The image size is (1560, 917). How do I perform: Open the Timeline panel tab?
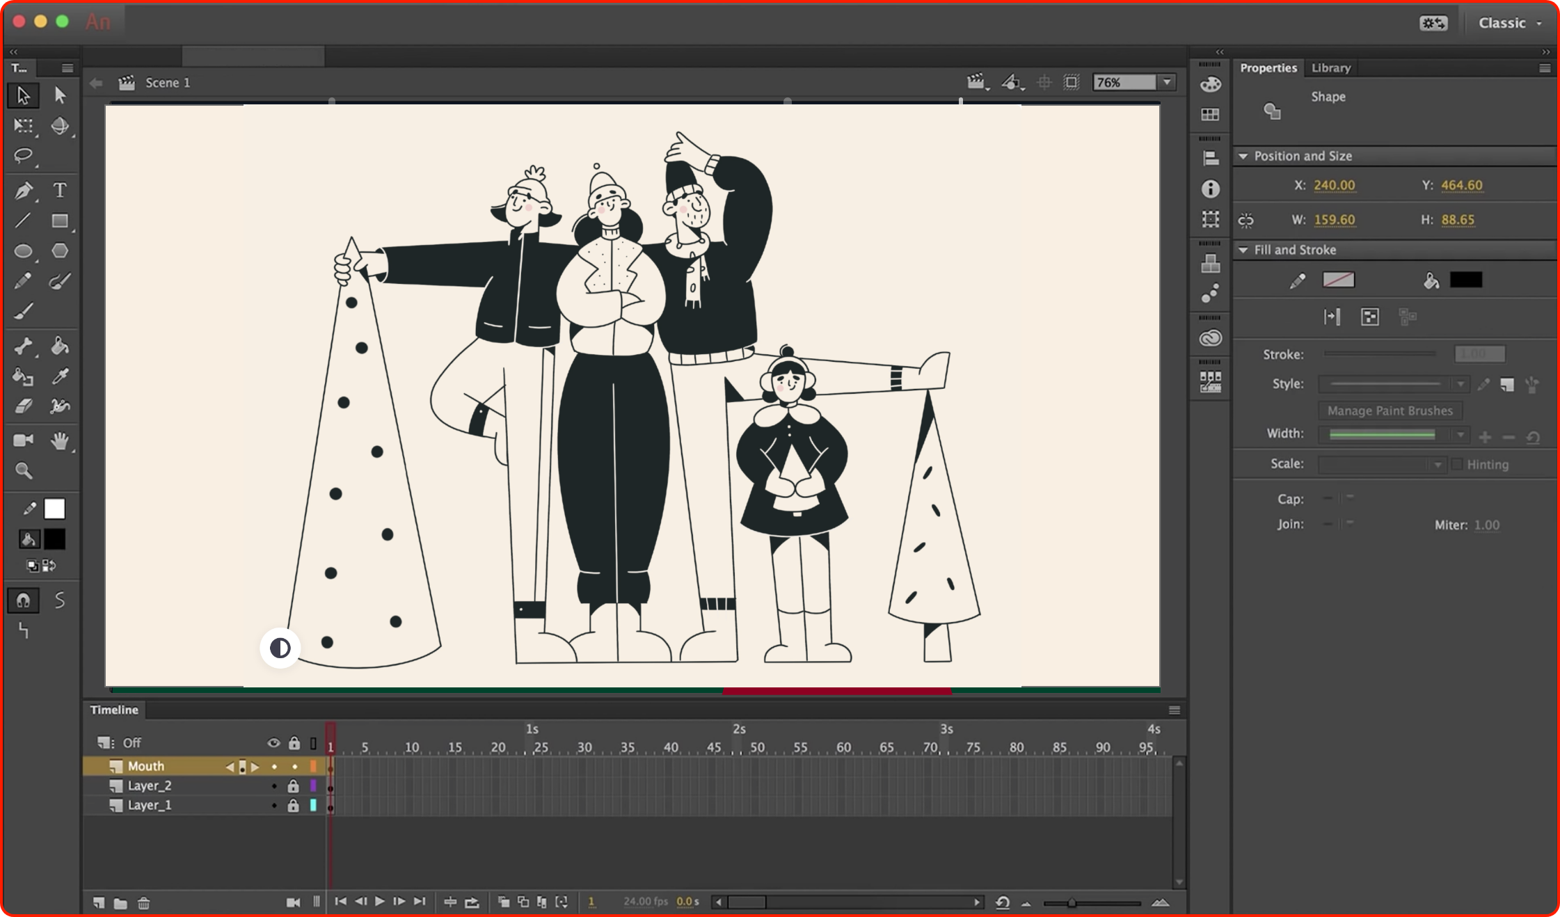pyautogui.click(x=114, y=710)
